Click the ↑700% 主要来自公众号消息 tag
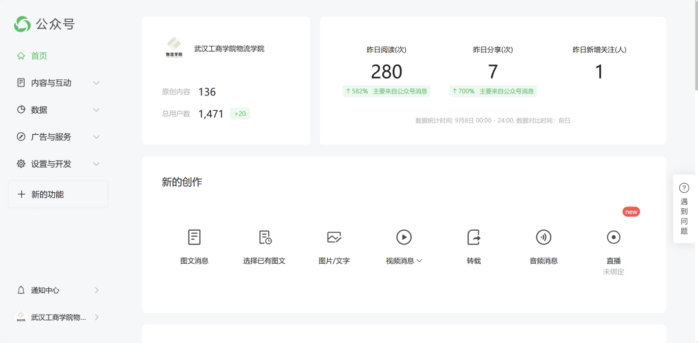 (x=492, y=91)
